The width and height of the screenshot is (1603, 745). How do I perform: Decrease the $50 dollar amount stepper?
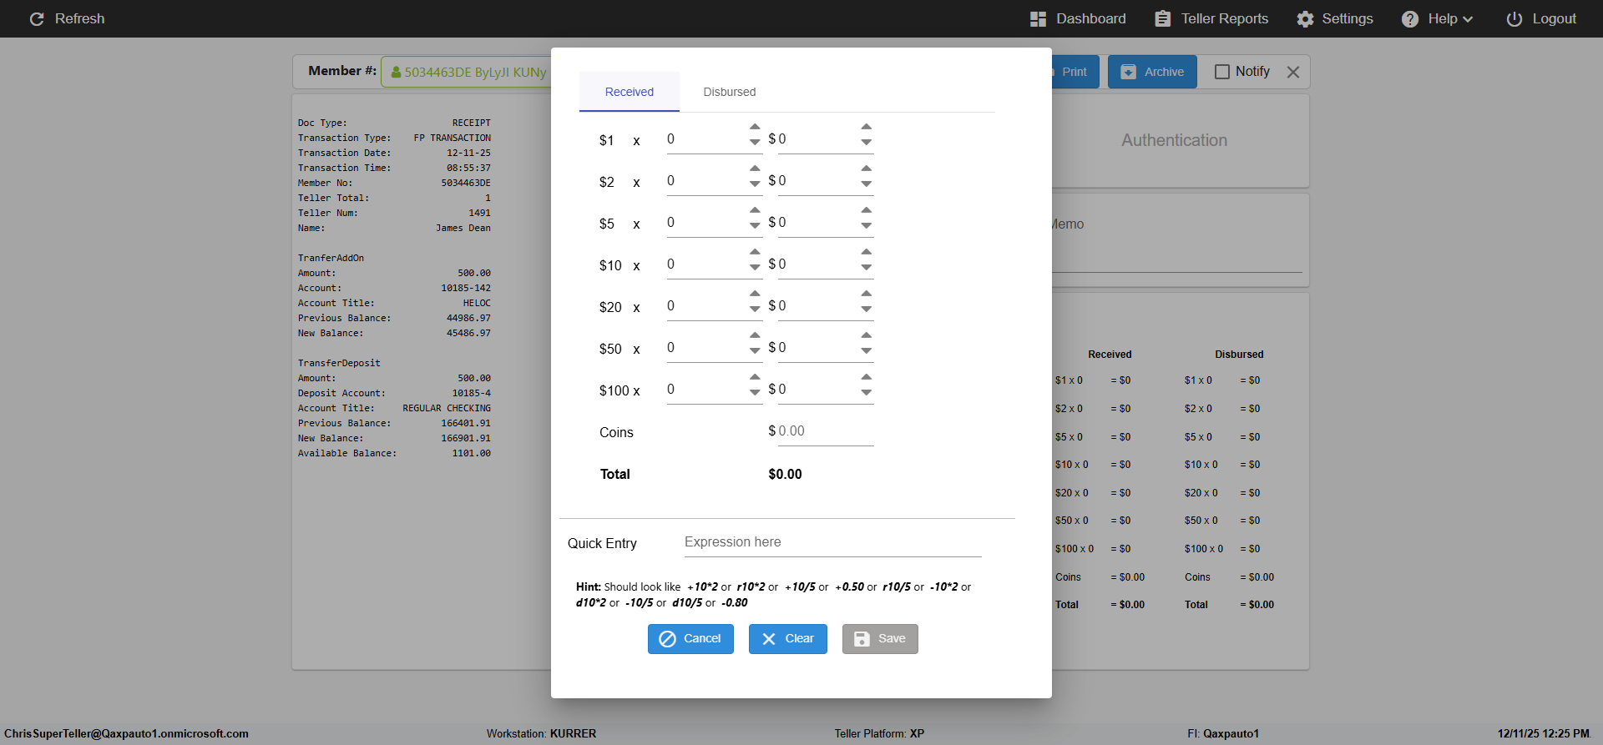867,350
